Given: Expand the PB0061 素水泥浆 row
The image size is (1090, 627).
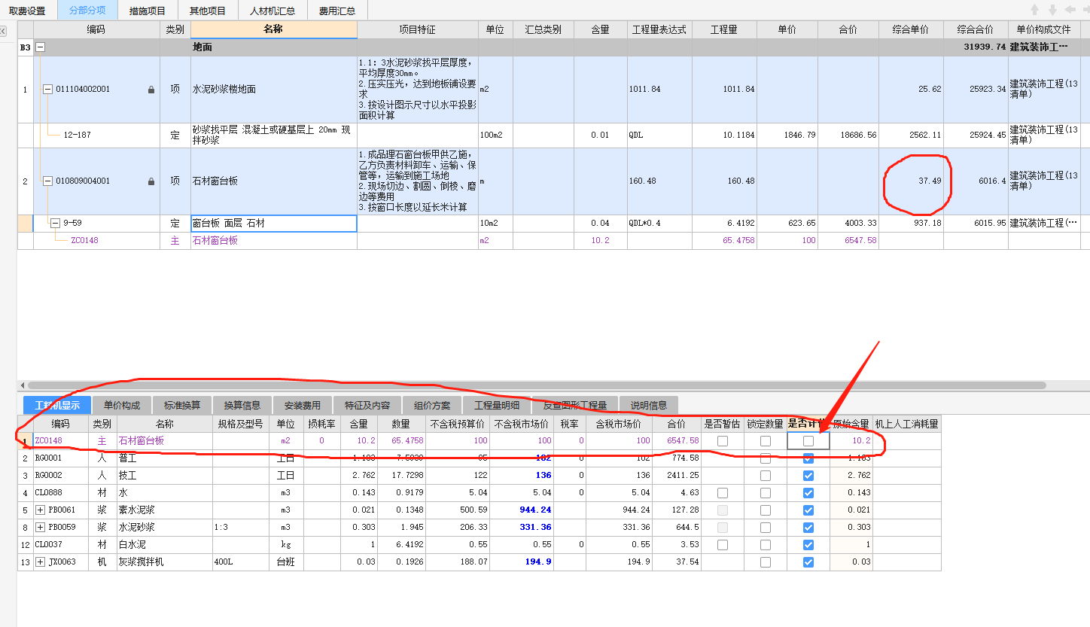Looking at the screenshot, I should [x=40, y=510].
